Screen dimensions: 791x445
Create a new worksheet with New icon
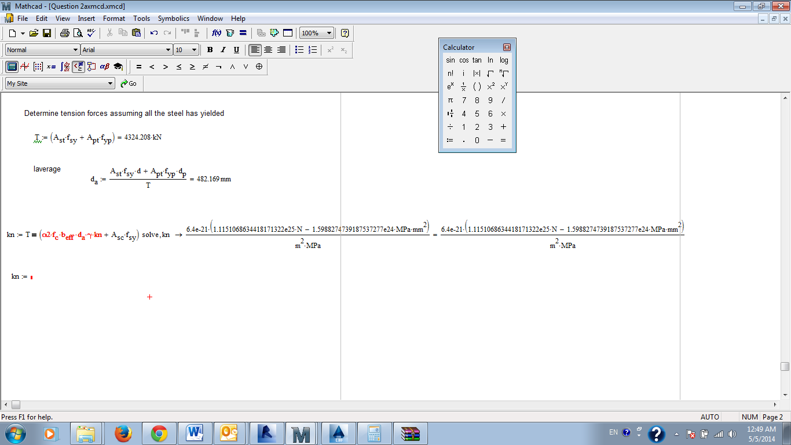12,33
